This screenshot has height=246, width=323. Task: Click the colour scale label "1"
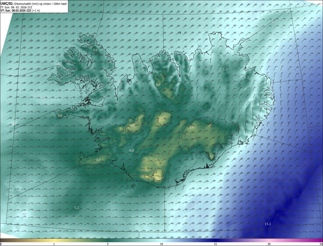click(x=54, y=244)
